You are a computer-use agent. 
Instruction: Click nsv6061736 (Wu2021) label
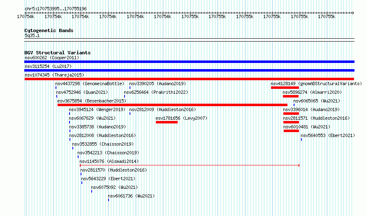click(131, 196)
